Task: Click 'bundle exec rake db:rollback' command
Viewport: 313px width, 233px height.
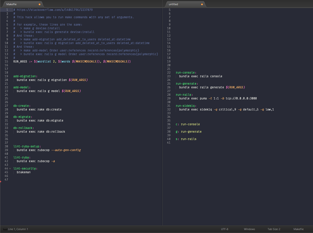Action: coord(41,132)
